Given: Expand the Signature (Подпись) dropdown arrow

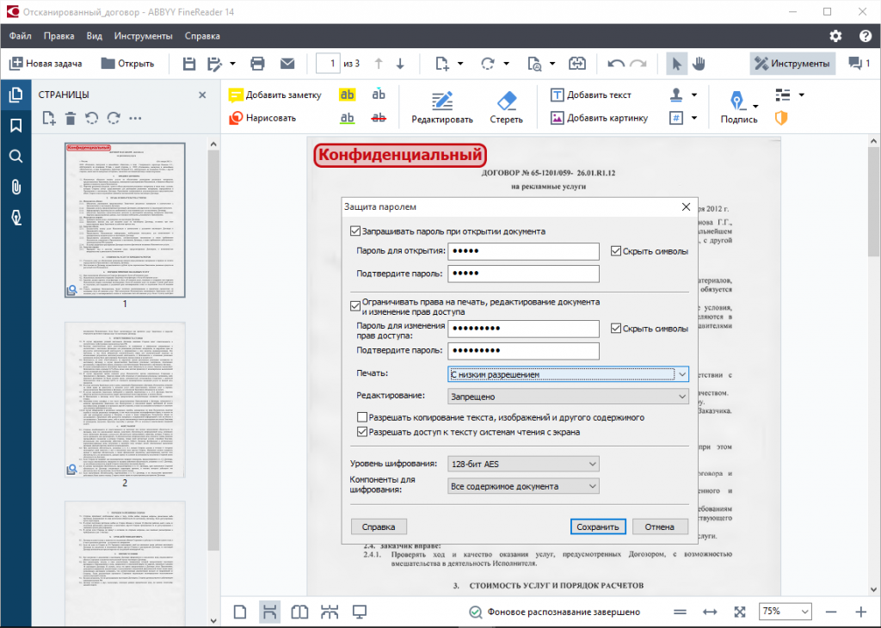Looking at the screenshot, I should 755,106.
